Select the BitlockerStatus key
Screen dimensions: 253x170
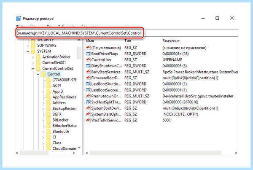point(65,126)
